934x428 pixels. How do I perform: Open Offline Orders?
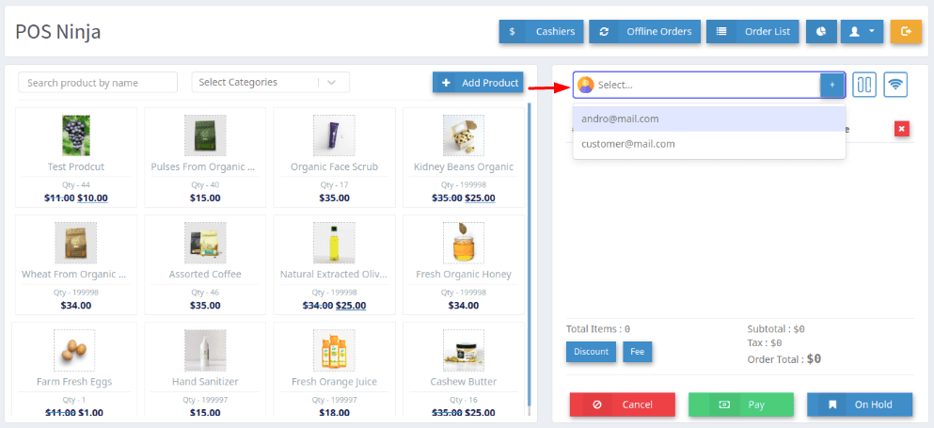[x=644, y=31]
